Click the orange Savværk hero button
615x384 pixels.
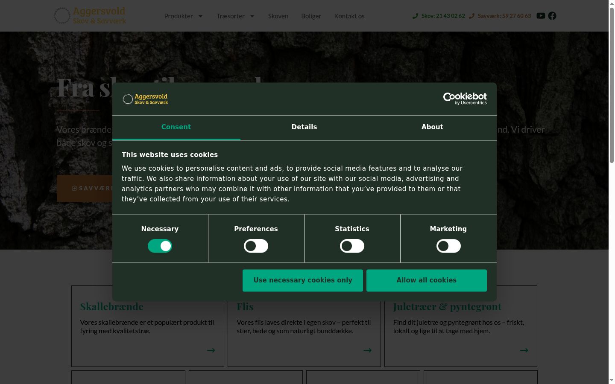[x=85, y=188]
